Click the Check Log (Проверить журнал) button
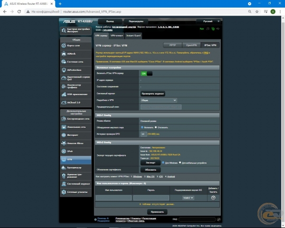Viewport: 285px width, 228px height. pos(152,94)
